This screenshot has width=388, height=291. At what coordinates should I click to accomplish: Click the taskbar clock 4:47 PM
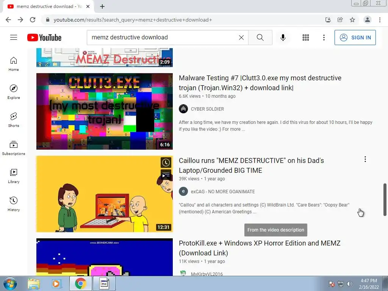[369, 284]
